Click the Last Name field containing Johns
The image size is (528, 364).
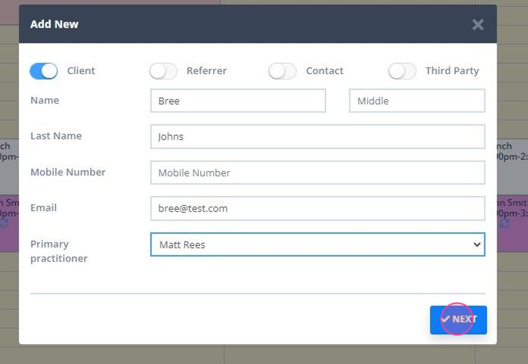[317, 136]
